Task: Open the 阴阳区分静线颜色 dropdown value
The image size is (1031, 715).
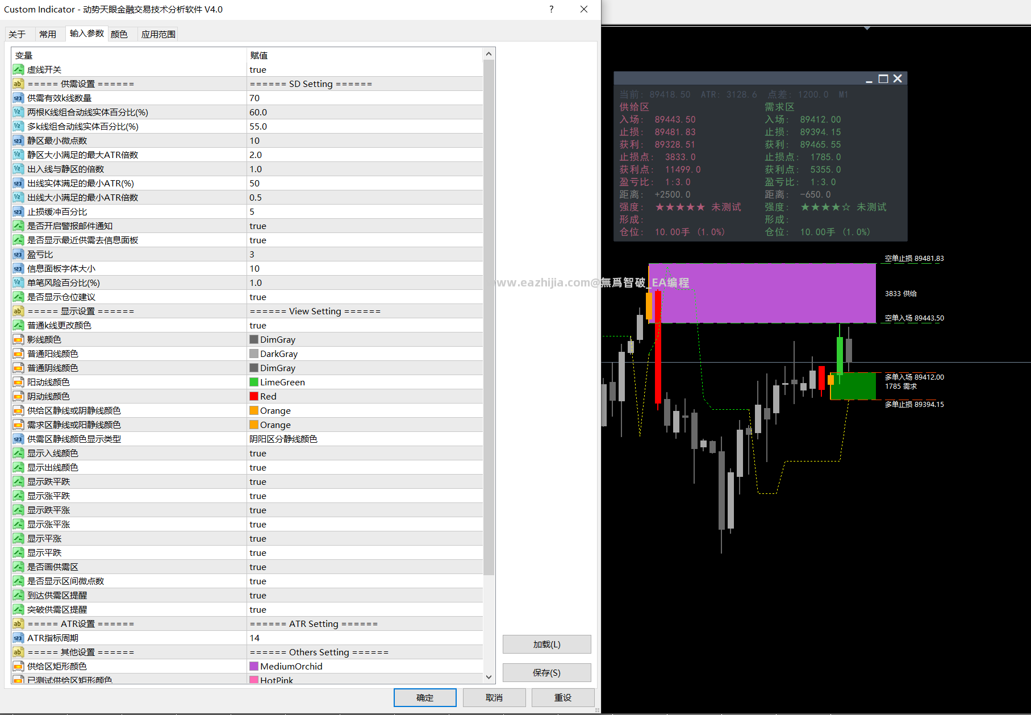Action: pyautogui.click(x=365, y=439)
